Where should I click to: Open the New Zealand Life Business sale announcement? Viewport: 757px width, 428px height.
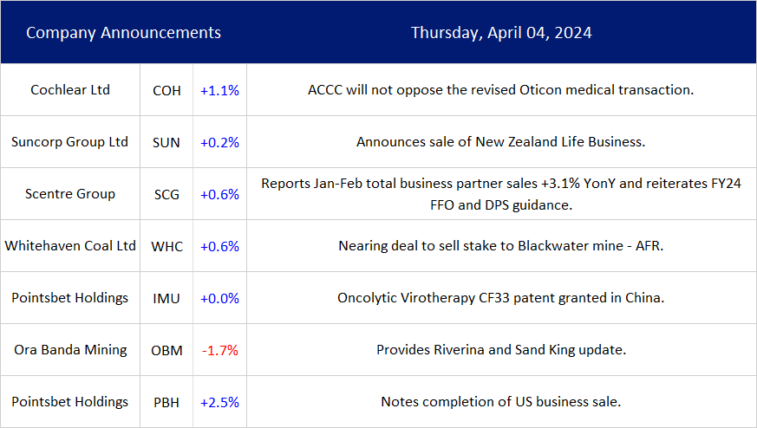pyautogui.click(x=501, y=142)
